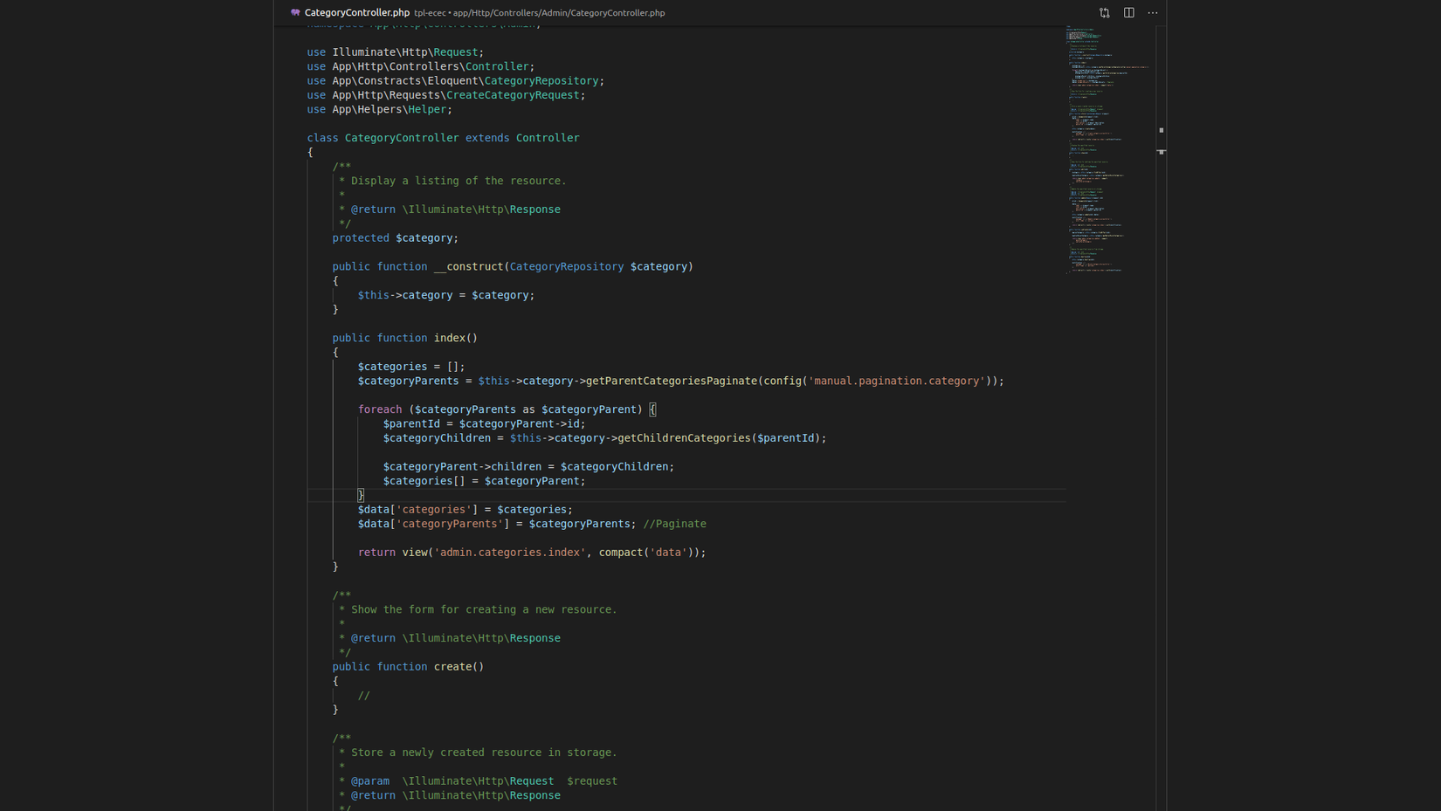Click the getChildrenCategories method call
Viewport: 1441px width, 811px height.
pyautogui.click(x=685, y=438)
